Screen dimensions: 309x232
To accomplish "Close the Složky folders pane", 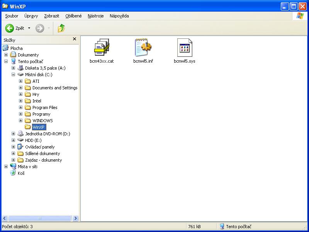I will pos(75,39).
